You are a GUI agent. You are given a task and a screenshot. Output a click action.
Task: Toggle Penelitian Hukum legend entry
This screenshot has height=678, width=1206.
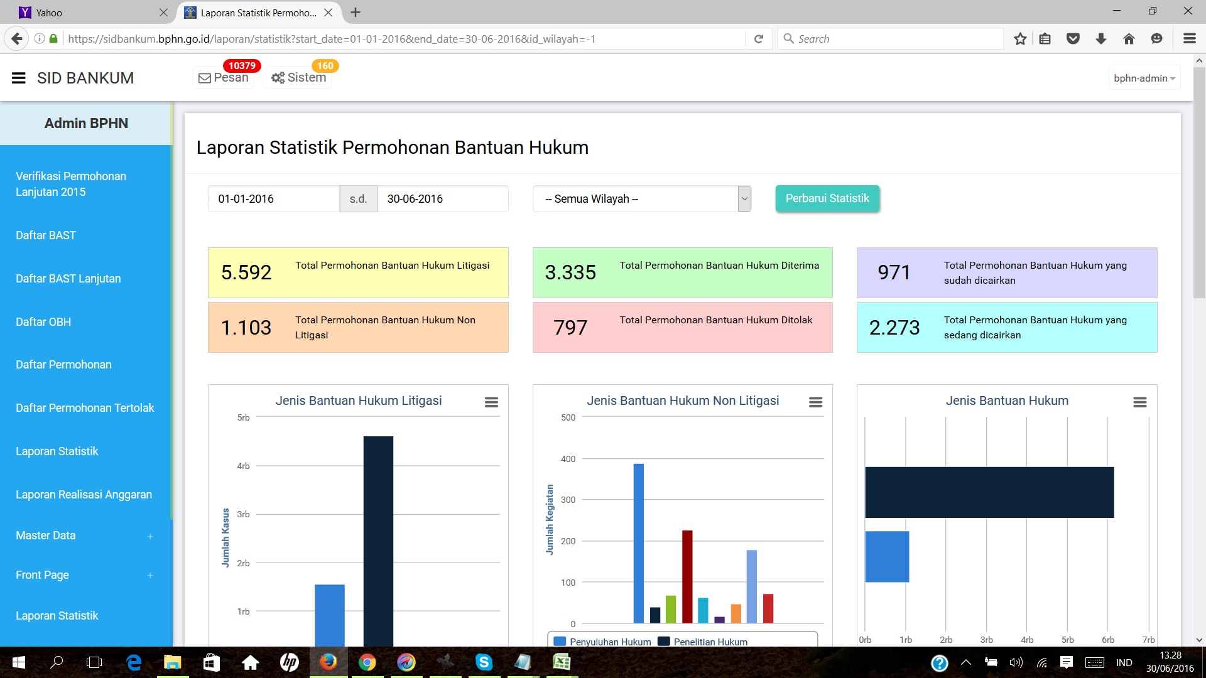pos(702,642)
